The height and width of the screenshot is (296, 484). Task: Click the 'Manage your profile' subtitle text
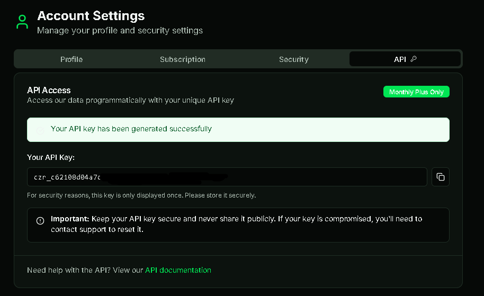tap(120, 31)
